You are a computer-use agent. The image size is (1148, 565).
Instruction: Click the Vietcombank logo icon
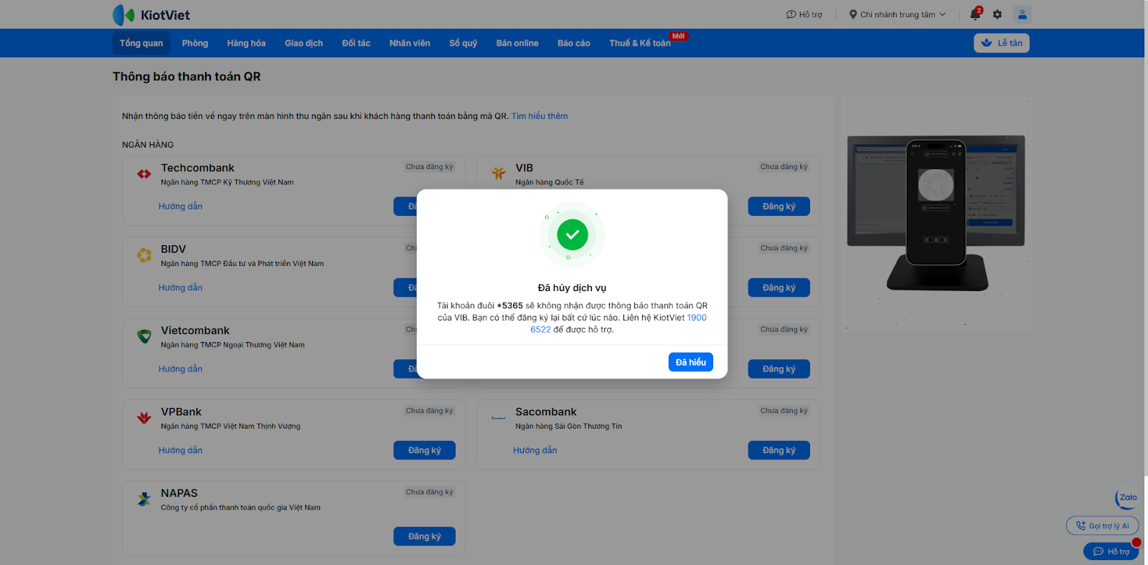point(144,336)
